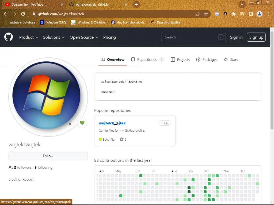Image resolution: width=274 pixels, height=205 pixels.
Task: Open a new tab with plus button
Action: [x=136, y=5]
